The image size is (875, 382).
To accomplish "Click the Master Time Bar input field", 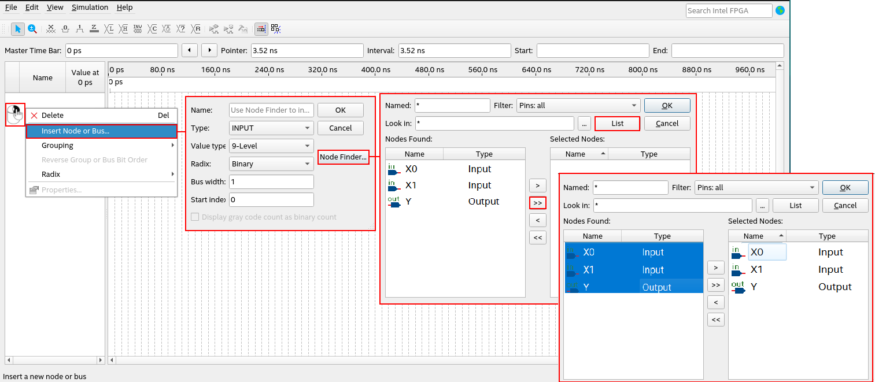I will (x=121, y=51).
